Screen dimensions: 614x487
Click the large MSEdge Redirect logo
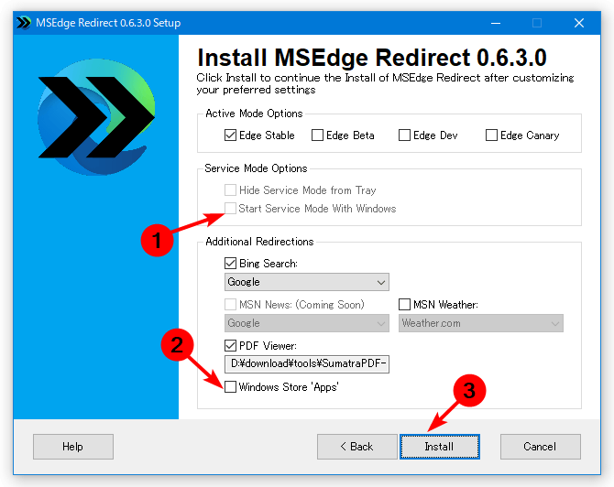point(96,117)
